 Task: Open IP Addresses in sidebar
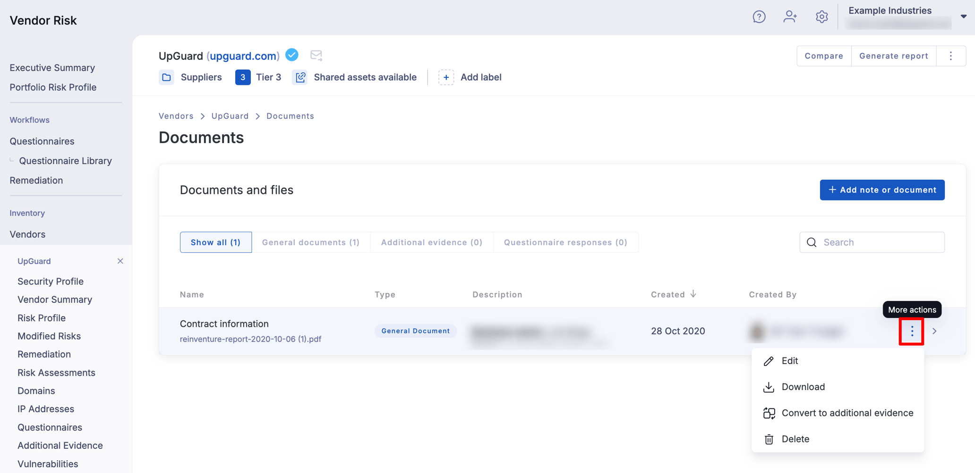46,409
